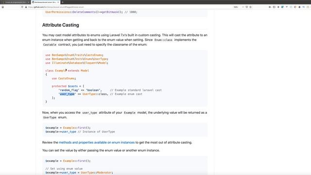Close the GitHub laravel-enum tab

click(58, 2)
